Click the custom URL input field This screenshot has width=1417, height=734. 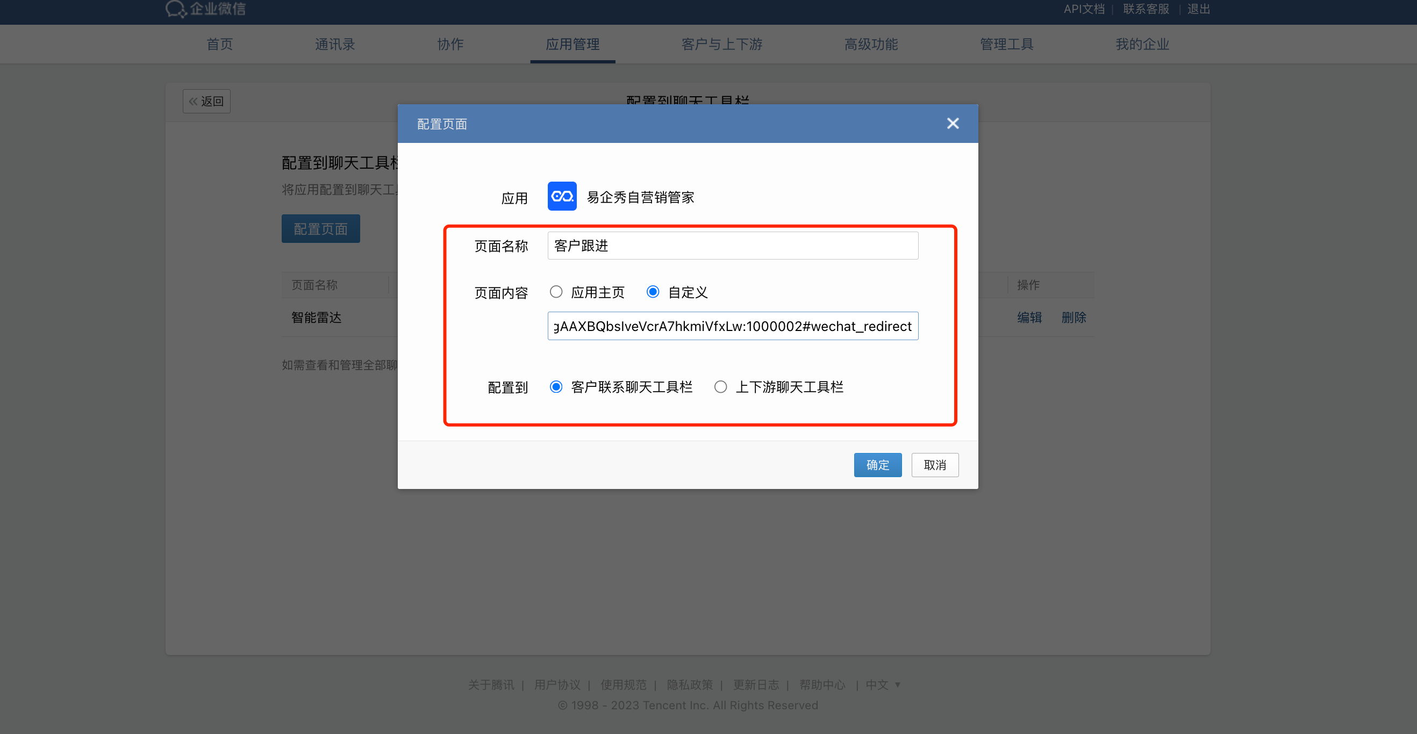tap(732, 326)
